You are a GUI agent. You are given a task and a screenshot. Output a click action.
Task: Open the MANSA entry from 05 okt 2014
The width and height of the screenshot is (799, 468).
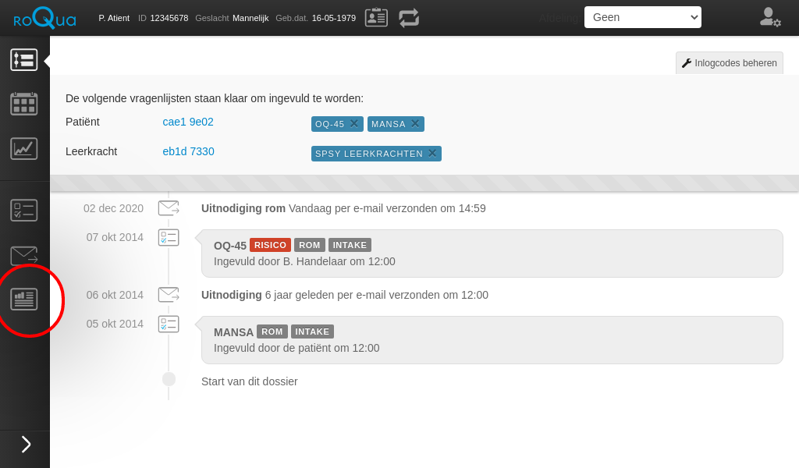point(492,340)
